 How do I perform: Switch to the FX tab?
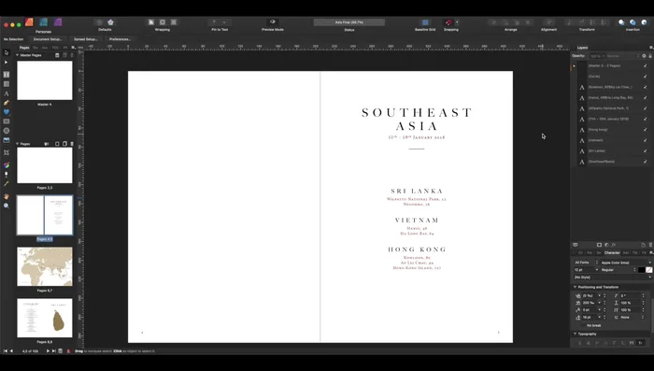click(x=644, y=253)
